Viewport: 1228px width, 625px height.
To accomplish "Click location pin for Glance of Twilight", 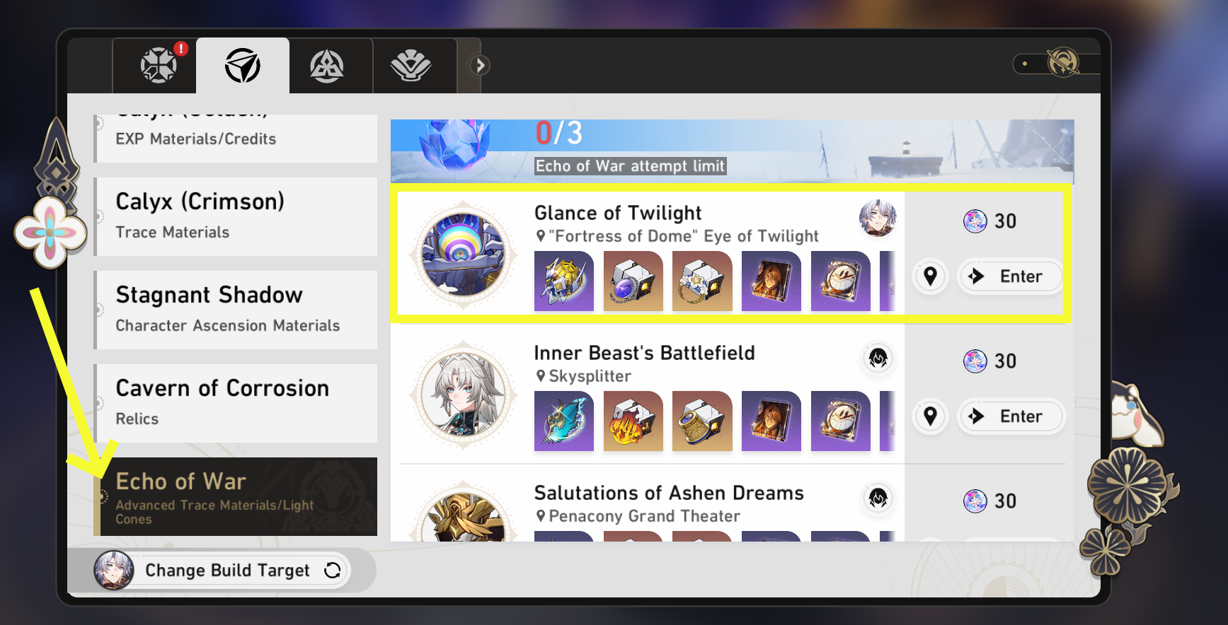I will click(x=930, y=276).
